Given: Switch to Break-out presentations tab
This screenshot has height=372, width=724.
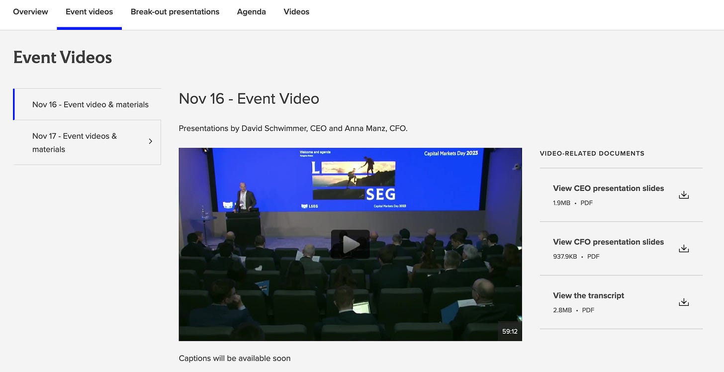Looking at the screenshot, I should [175, 11].
